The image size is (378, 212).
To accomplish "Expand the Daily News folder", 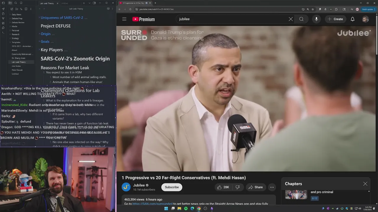I will (10, 14).
